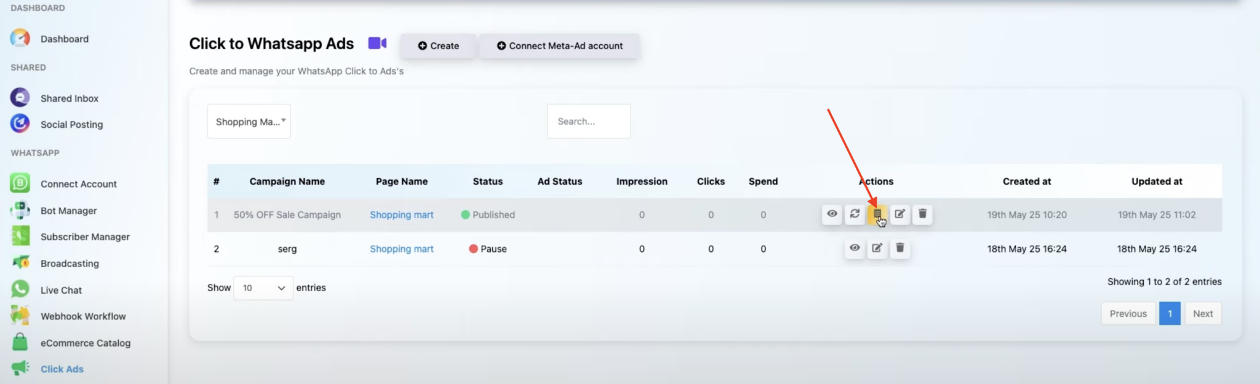This screenshot has width=1260, height=384.
Task: Click the serg campaign name cell
Action: pos(287,249)
